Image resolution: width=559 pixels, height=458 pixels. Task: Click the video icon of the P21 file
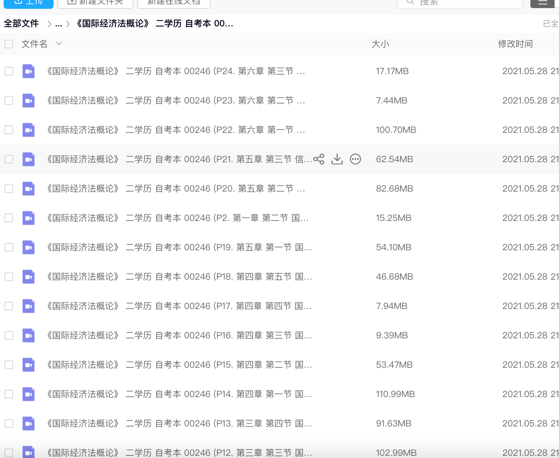coord(29,159)
